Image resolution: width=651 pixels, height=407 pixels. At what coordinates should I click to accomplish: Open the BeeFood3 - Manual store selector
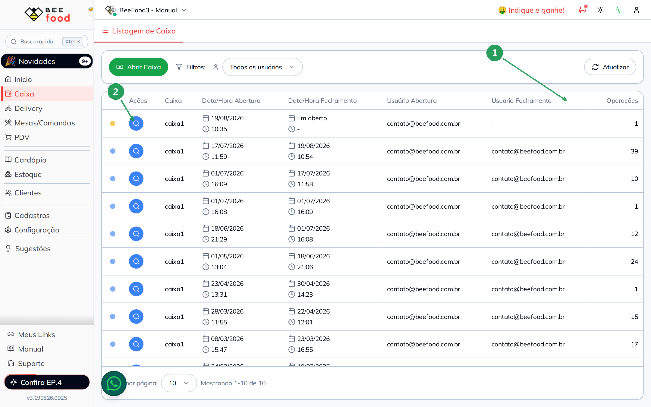[146, 10]
